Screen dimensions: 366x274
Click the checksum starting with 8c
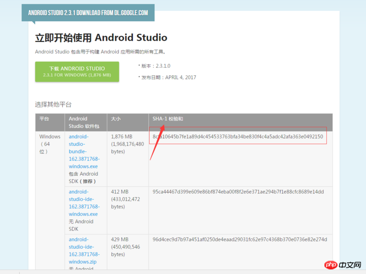(238, 136)
